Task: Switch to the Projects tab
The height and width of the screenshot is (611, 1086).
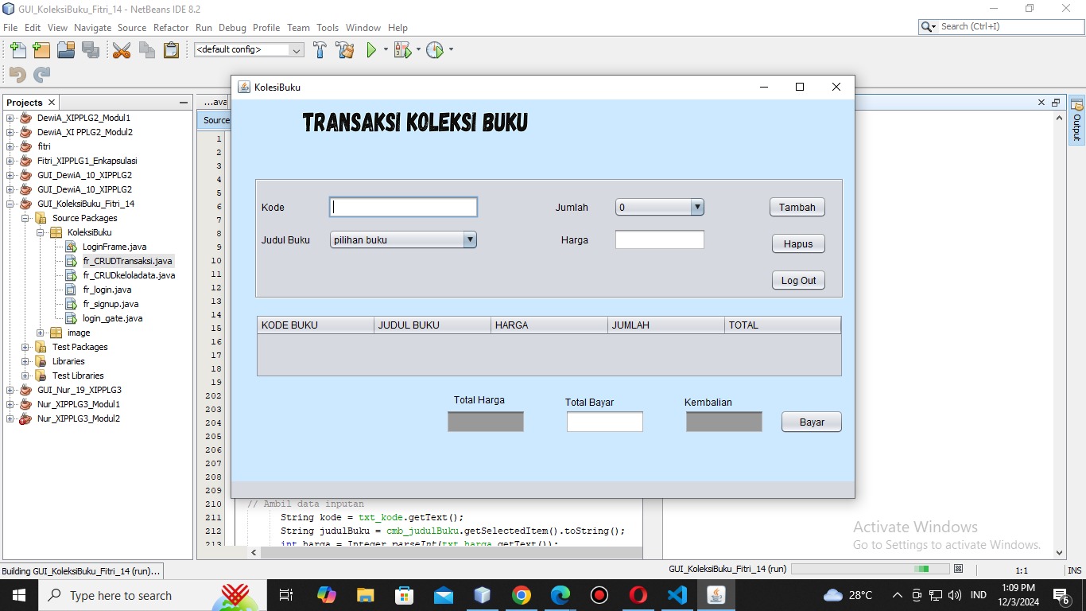Action: (23, 102)
